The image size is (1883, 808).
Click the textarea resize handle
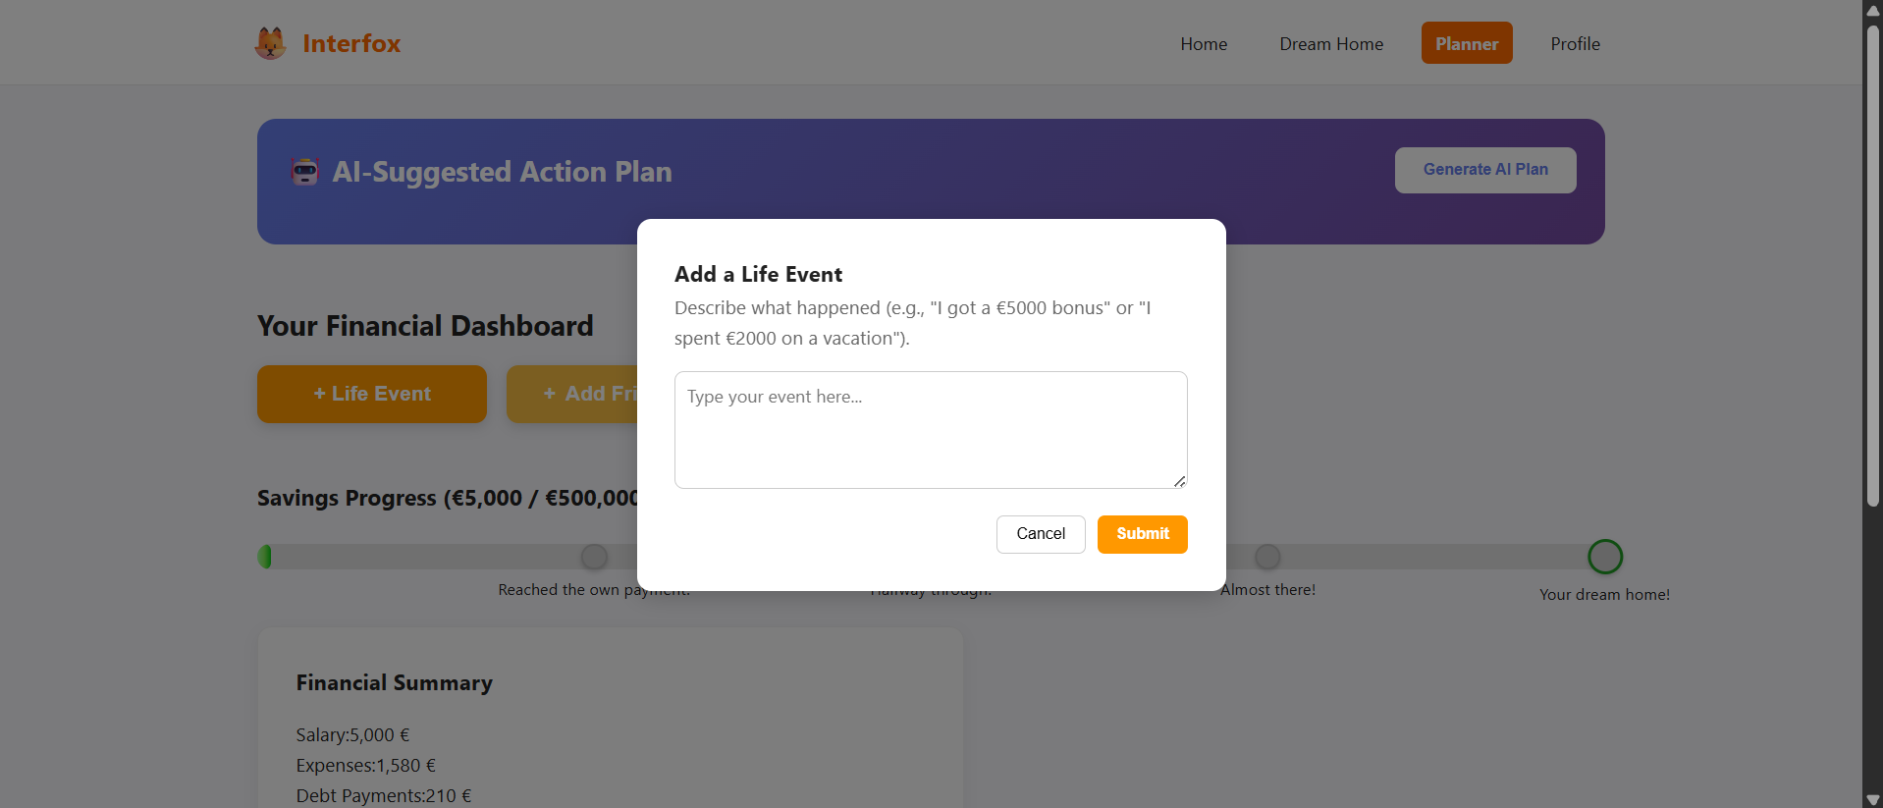1179,481
